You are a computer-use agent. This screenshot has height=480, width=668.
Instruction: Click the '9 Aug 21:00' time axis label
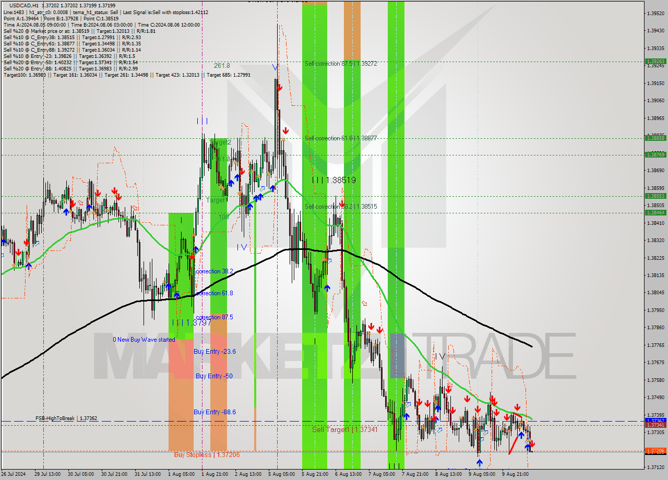click(x=516, y=474)
